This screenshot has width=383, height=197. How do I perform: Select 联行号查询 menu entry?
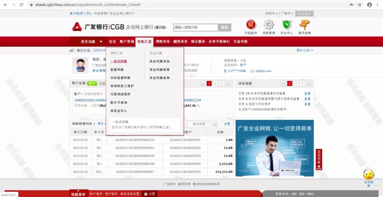[x=119, y=102]
